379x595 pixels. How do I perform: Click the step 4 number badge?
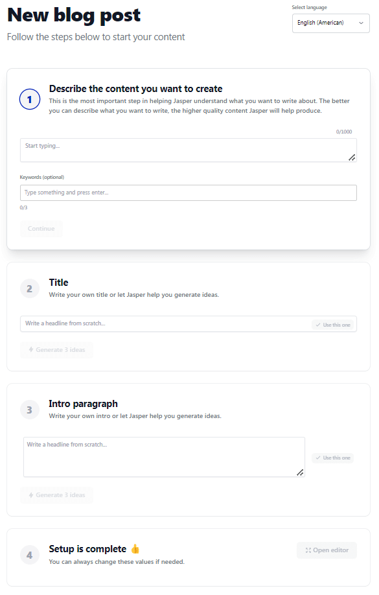[x=30, y=555]
